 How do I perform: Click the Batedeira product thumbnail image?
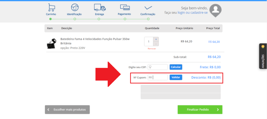(x=52, y=43)
